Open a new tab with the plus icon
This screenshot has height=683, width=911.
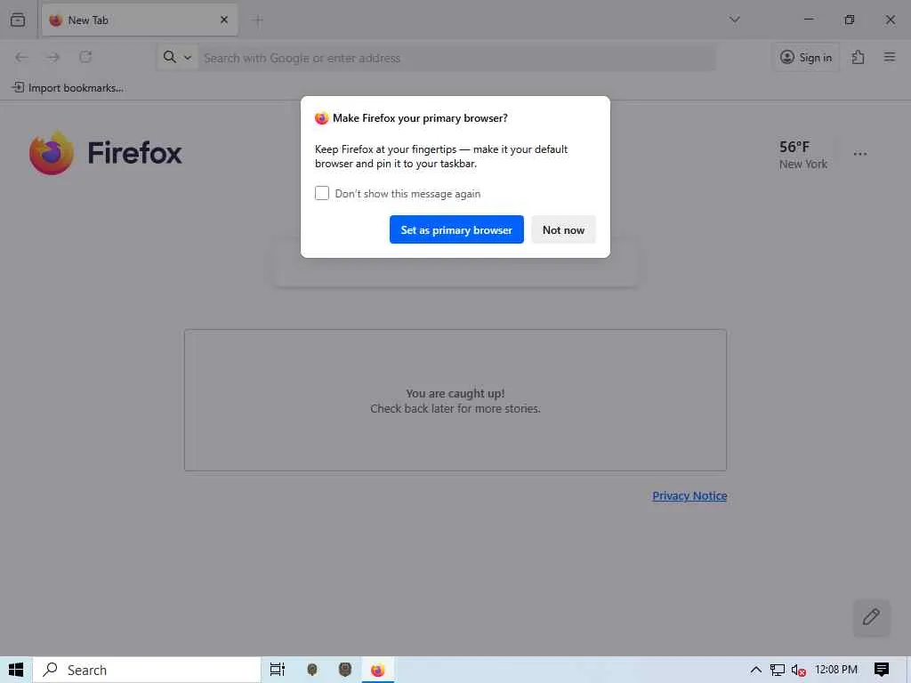[258, 20]
